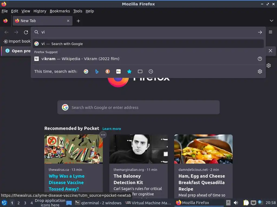Switch to virtual desktop 1

pos(12,203)
